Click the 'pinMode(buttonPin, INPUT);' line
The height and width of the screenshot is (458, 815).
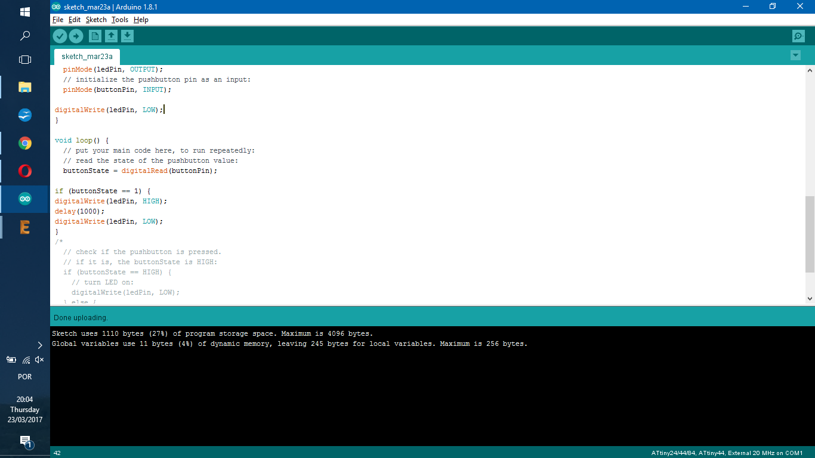coord(117,89)
